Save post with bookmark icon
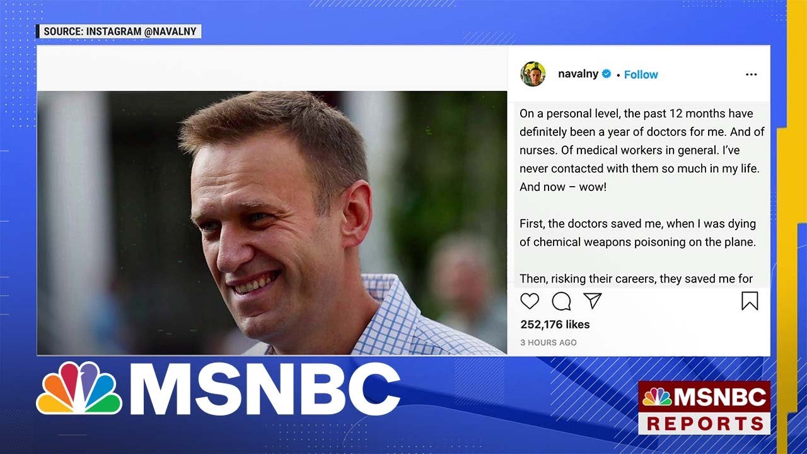This screenshot has height=454, width=807. point(750,301)
